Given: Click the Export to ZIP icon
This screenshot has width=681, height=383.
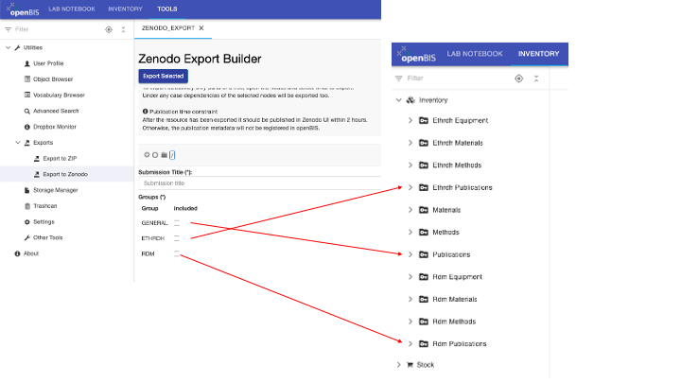Looking at the screenshot, I should click(37, 159).
